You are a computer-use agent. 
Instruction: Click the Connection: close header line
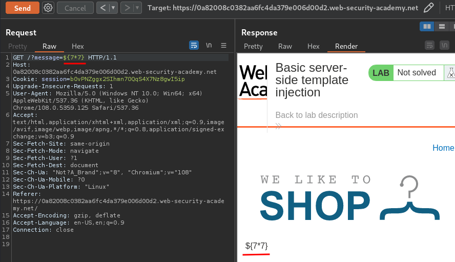tap(43, 230)
